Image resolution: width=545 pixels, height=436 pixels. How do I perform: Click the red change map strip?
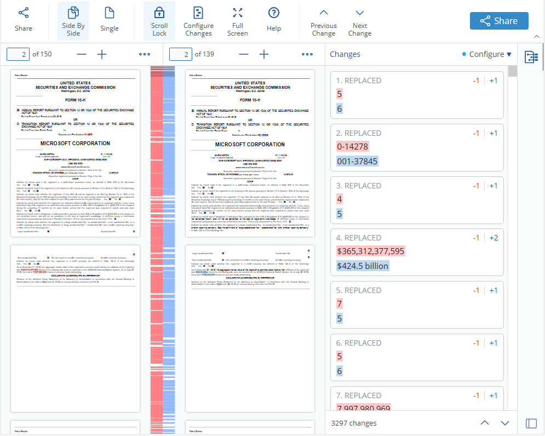[157, 250]
